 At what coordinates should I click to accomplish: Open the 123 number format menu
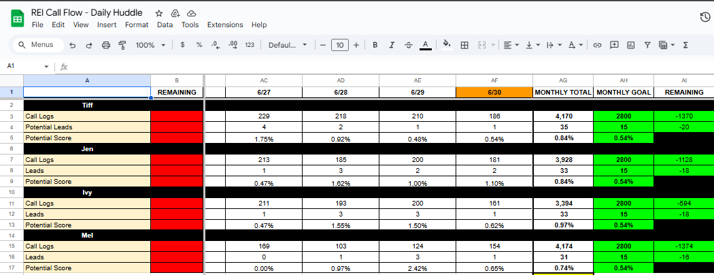coord(250,45)
